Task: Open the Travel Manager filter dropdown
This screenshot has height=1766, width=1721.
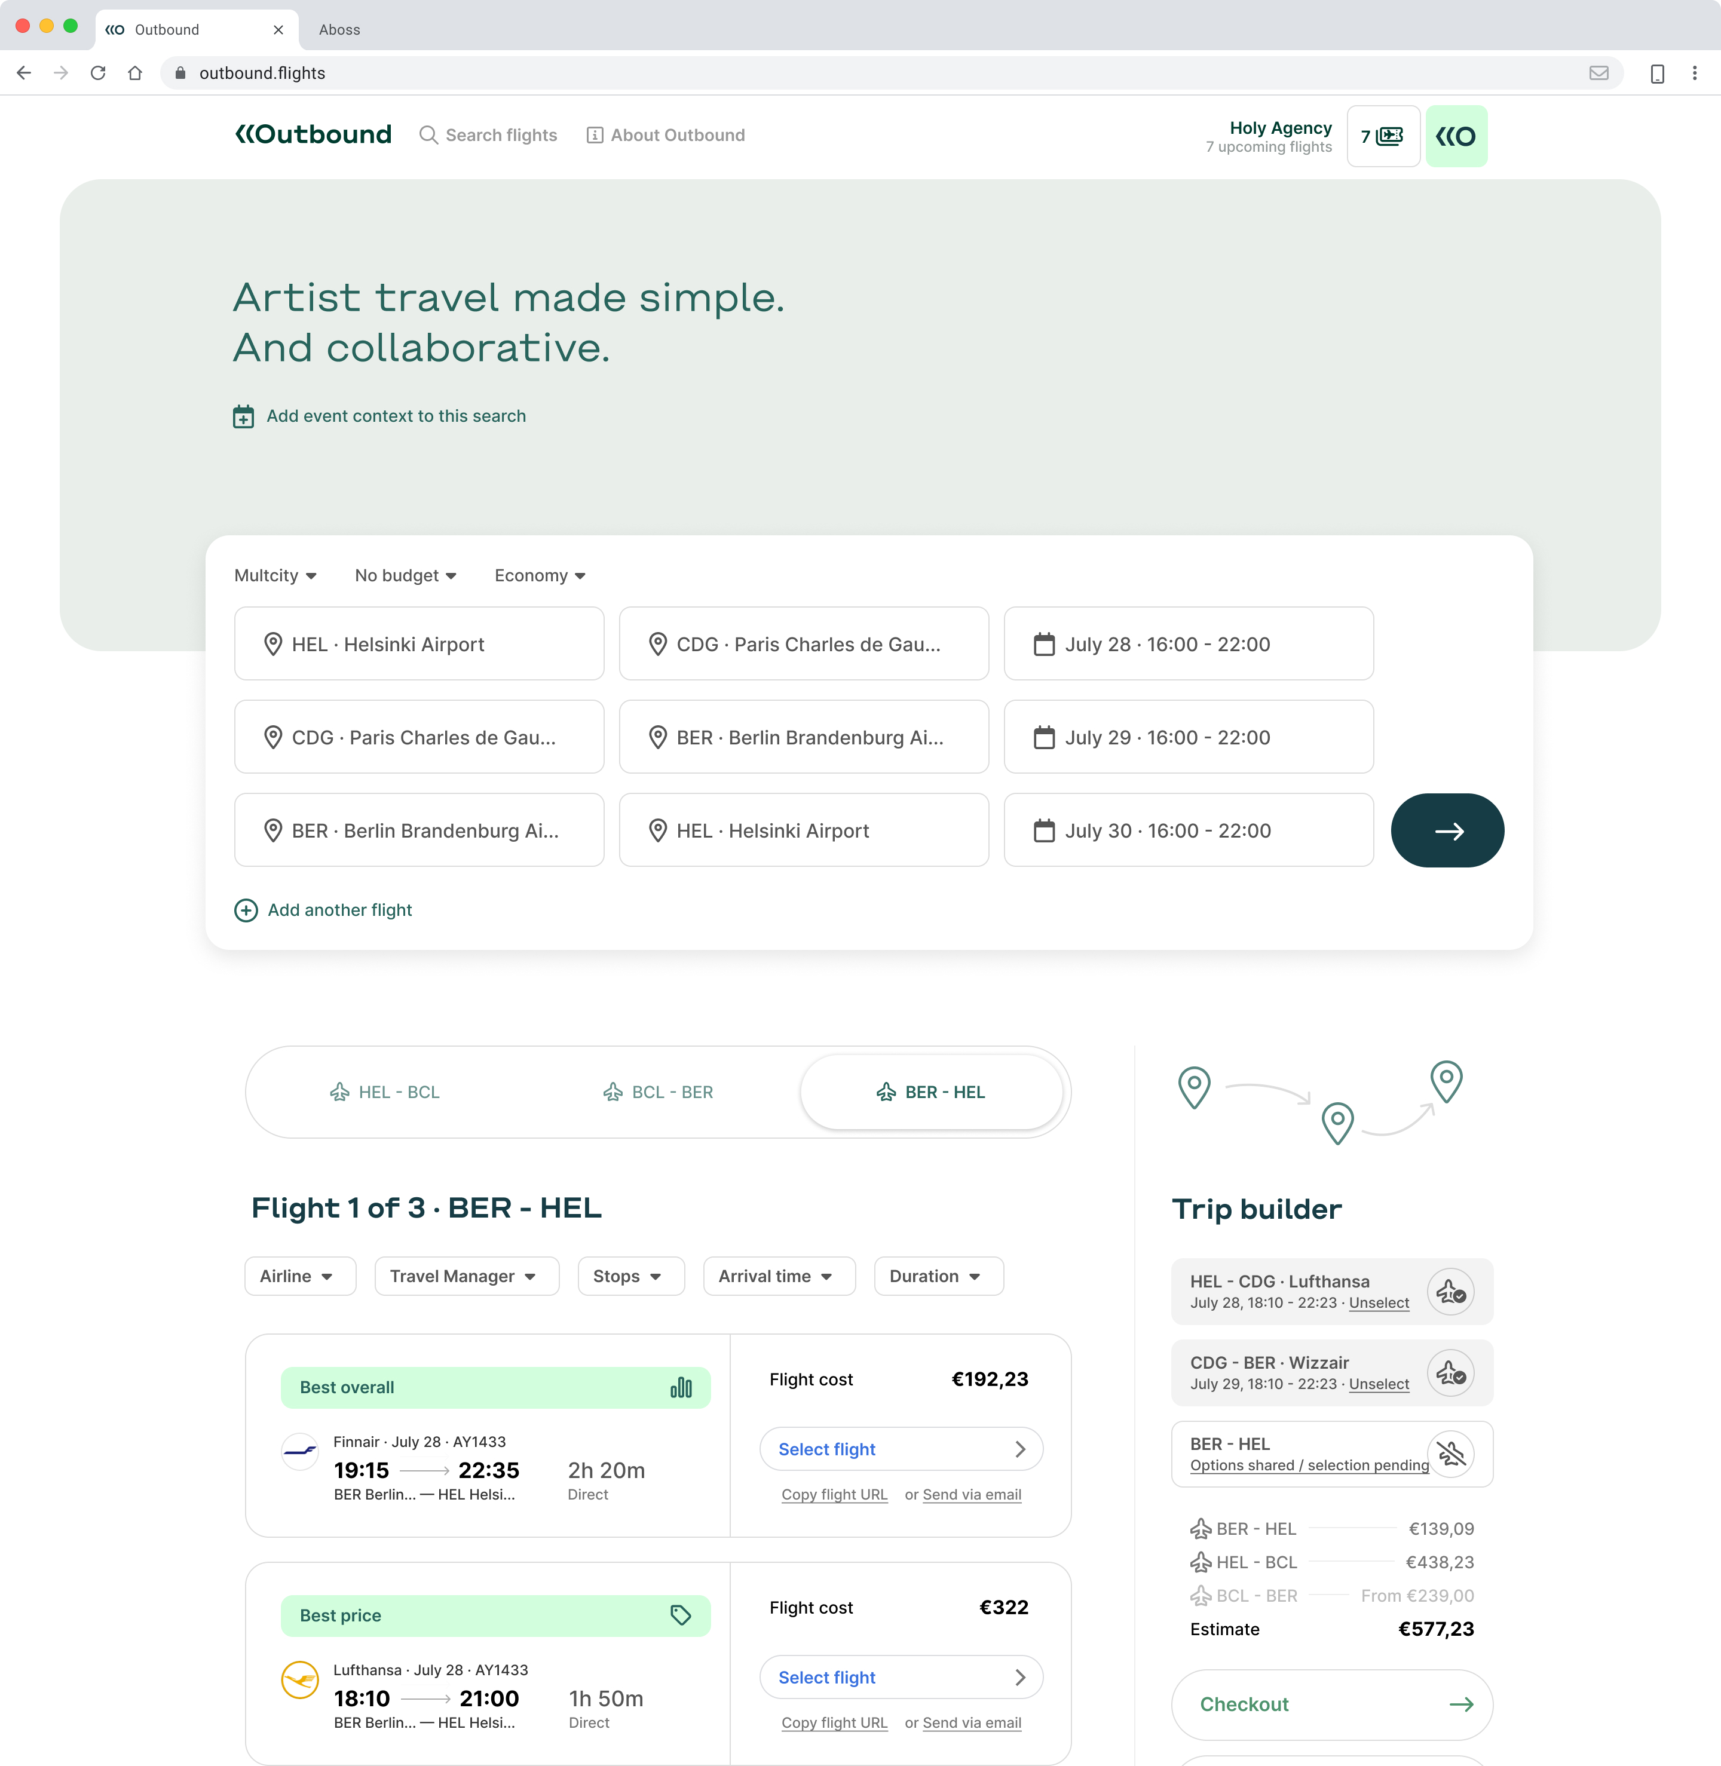Action: pos(467,1276)
